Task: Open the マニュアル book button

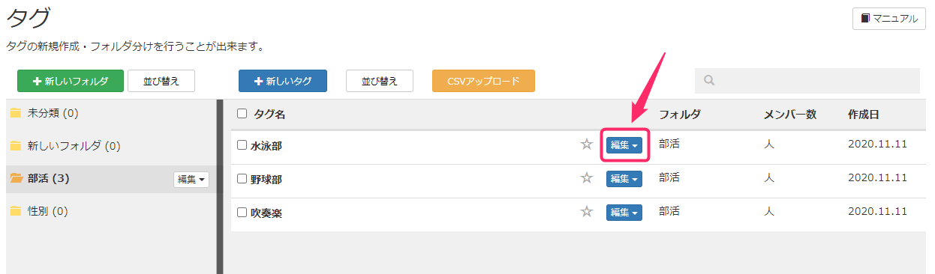Action: [888, 19]
